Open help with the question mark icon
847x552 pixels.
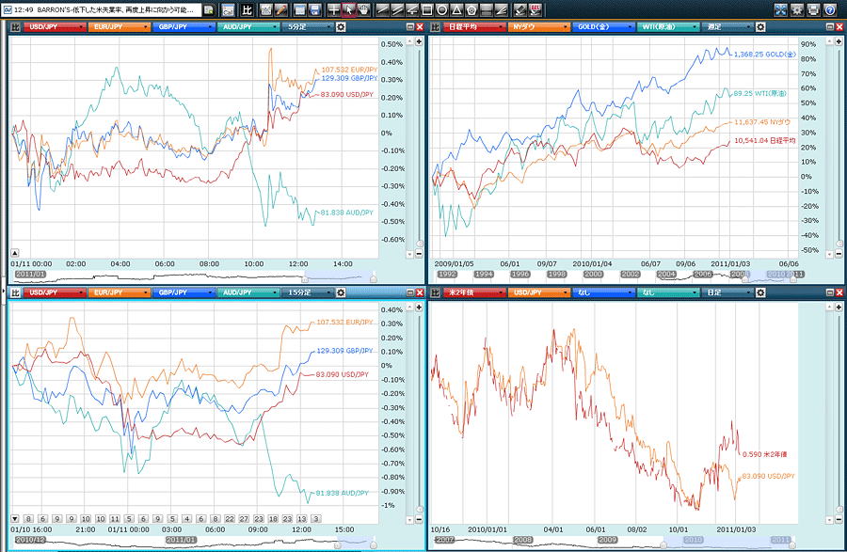point(830,9)
